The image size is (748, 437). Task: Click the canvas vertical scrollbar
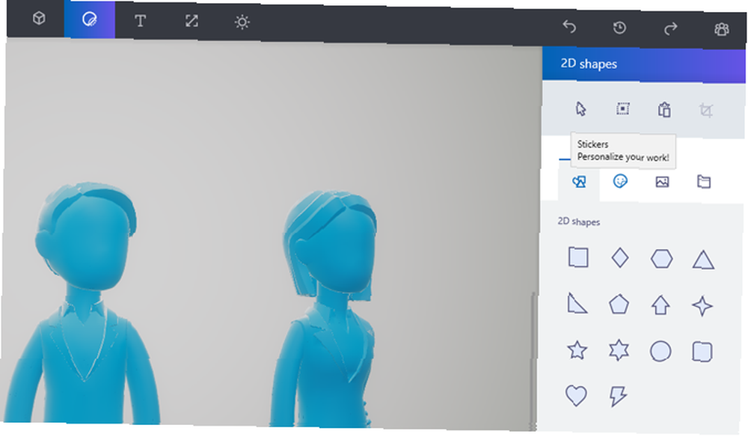coord(534,360)
